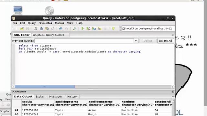Viewport: 207px width, 116px height.
Task: Open the Query menu
Action: tap(32, 23)
